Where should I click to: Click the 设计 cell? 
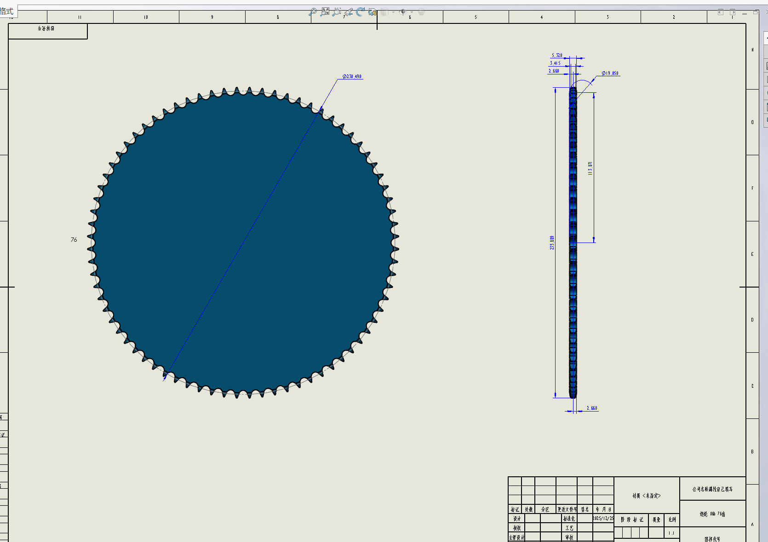[x=516, y=518]
